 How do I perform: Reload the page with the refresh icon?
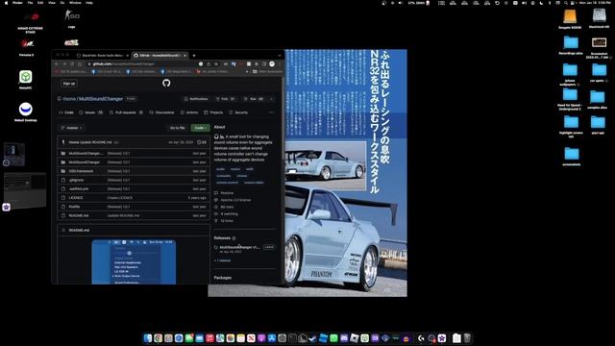(72, 64)
